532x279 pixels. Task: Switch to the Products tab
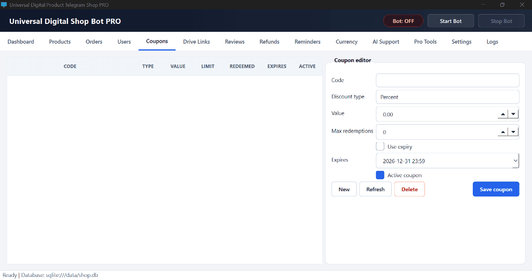(60, 42)
